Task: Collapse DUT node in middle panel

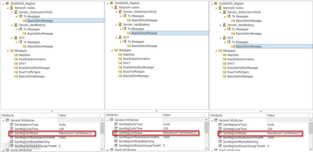Action: coord(116,38)
